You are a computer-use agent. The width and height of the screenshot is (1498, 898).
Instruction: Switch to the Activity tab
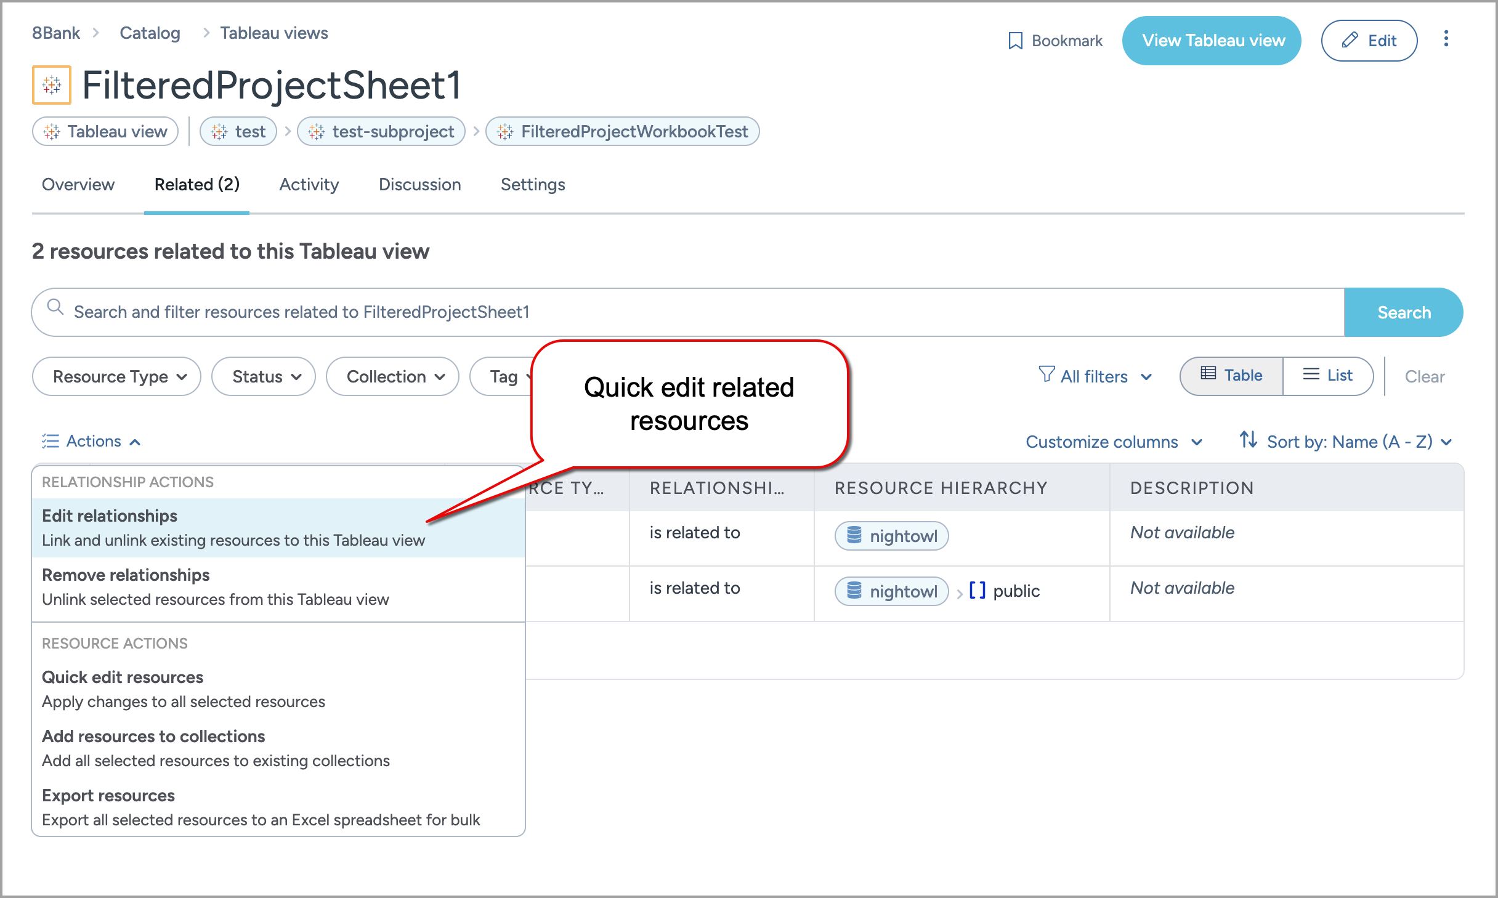pos(309,184)
